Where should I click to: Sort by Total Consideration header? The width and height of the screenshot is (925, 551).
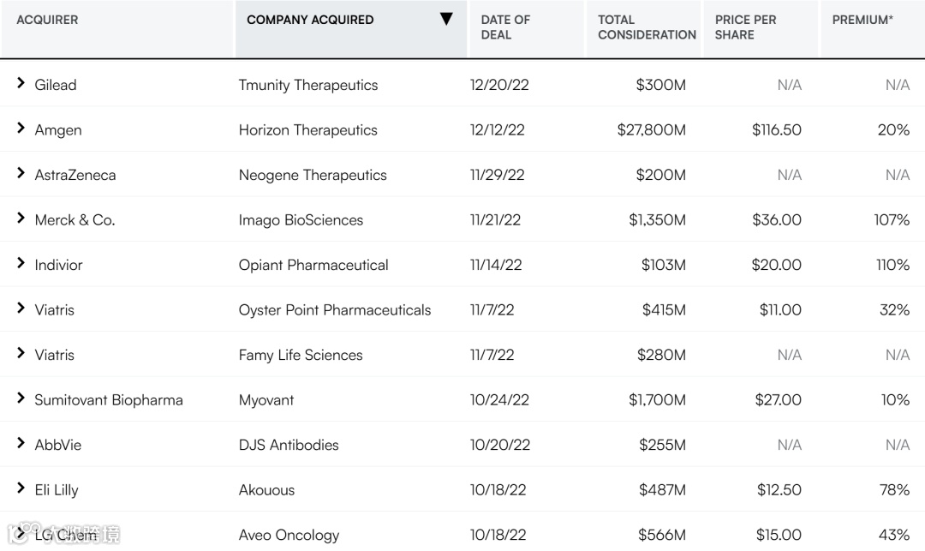647,27
